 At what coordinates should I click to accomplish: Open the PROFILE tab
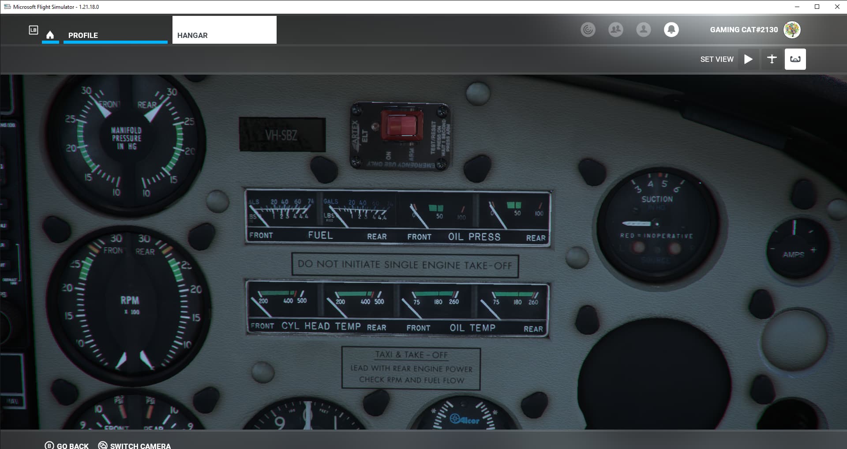point(115,35)
